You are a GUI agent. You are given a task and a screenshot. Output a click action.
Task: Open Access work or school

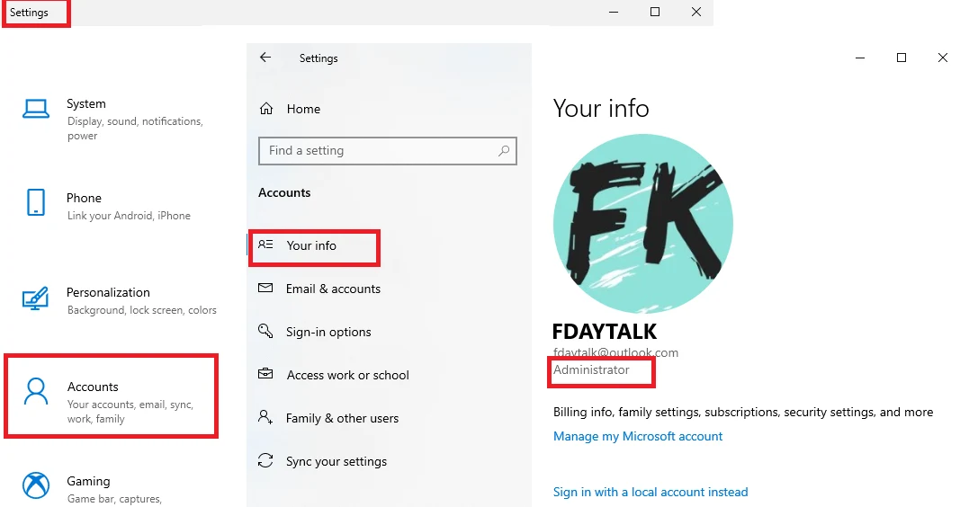point(348,375)
